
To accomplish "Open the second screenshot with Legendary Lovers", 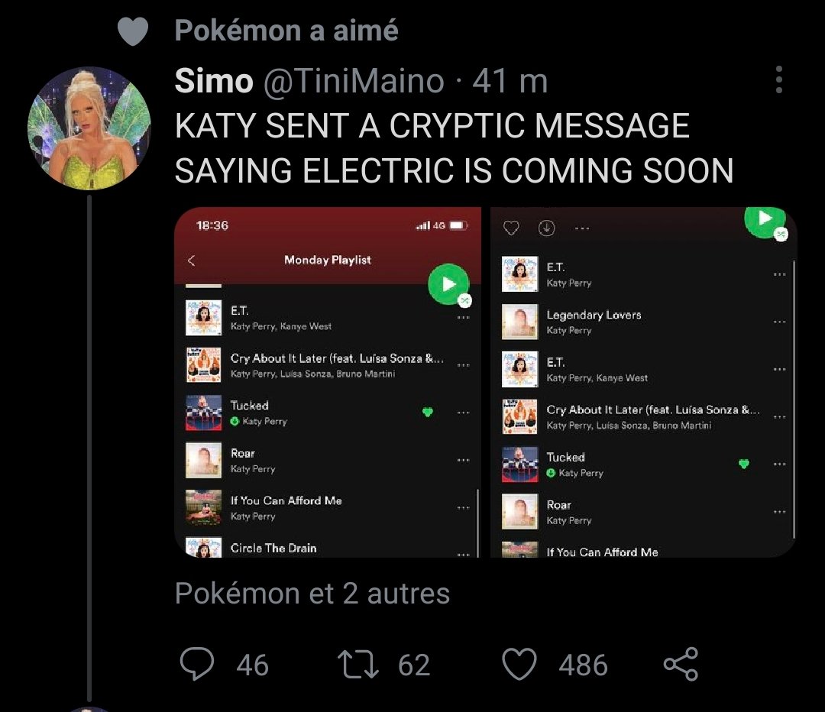I will [x=643, y=382].
